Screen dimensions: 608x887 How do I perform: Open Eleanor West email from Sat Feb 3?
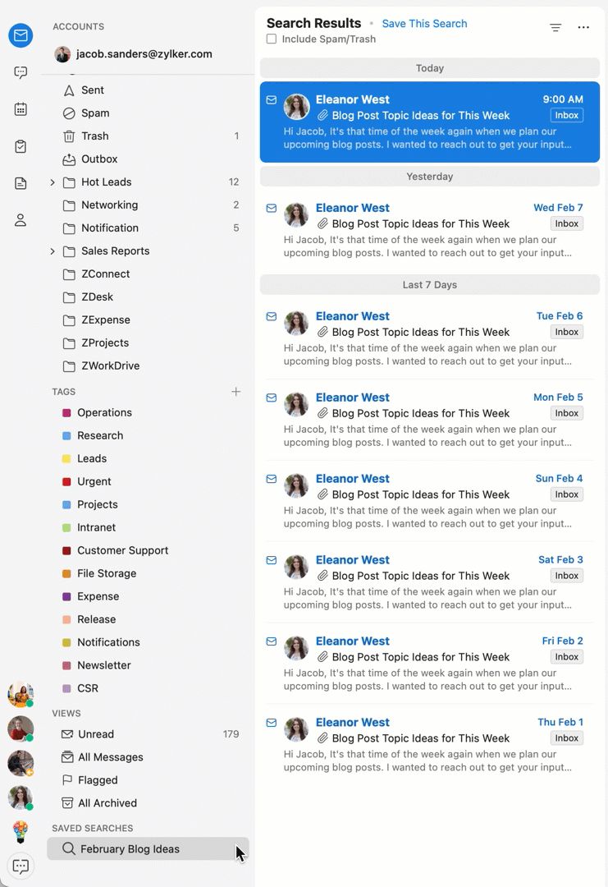(x=430, y=582)
